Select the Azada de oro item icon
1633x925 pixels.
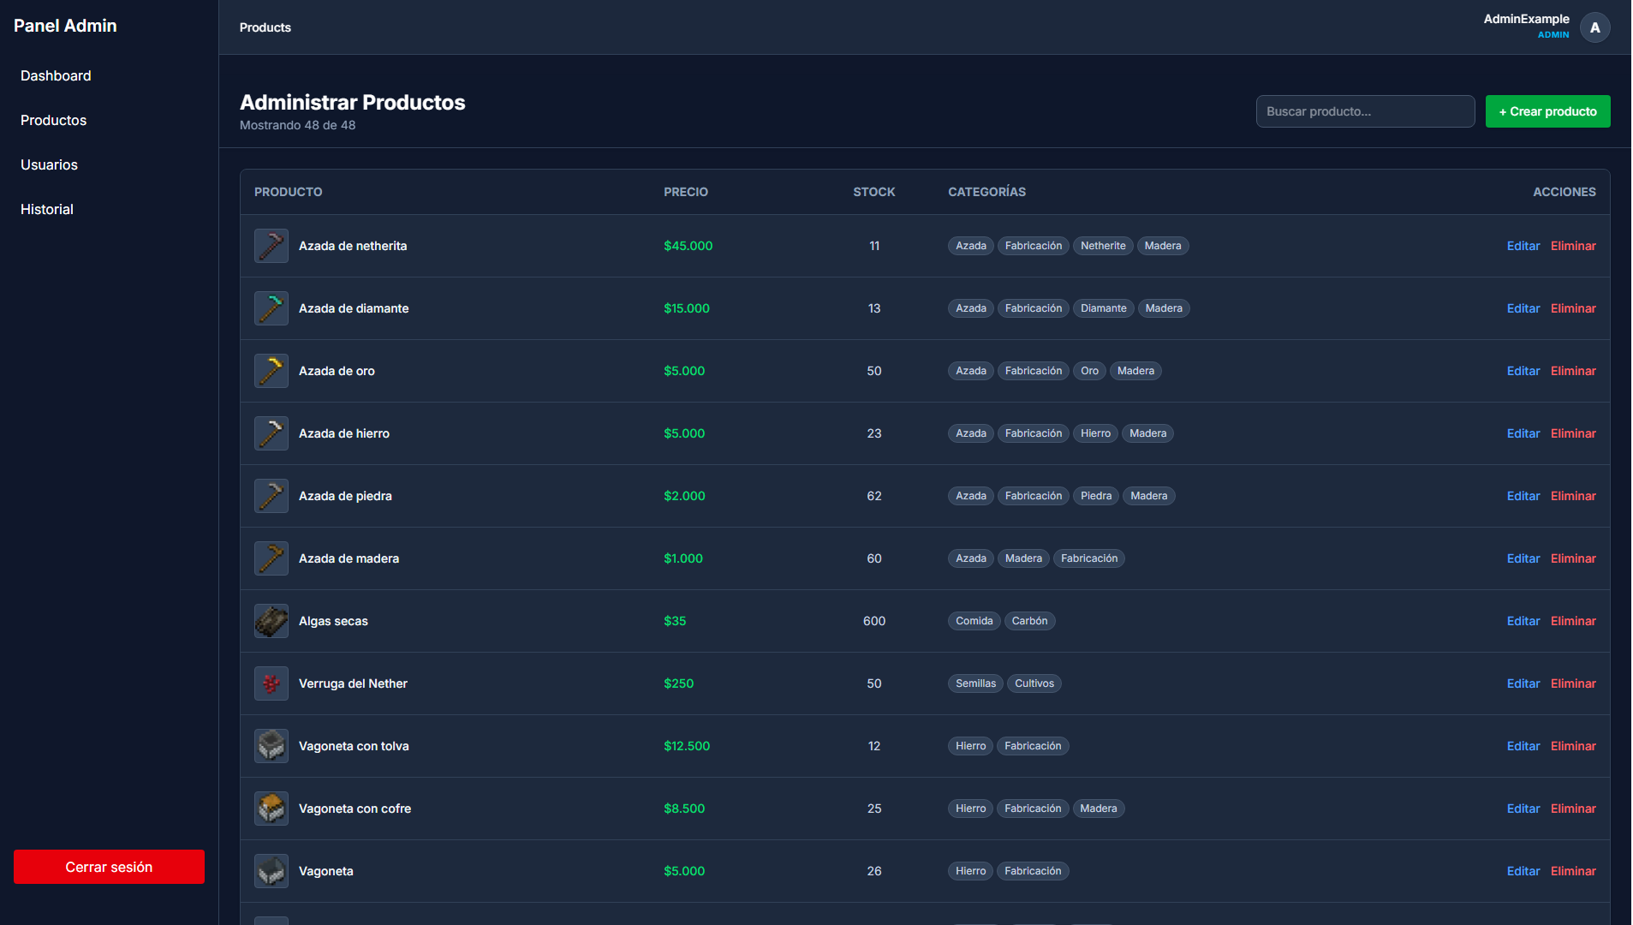point(271,371)
